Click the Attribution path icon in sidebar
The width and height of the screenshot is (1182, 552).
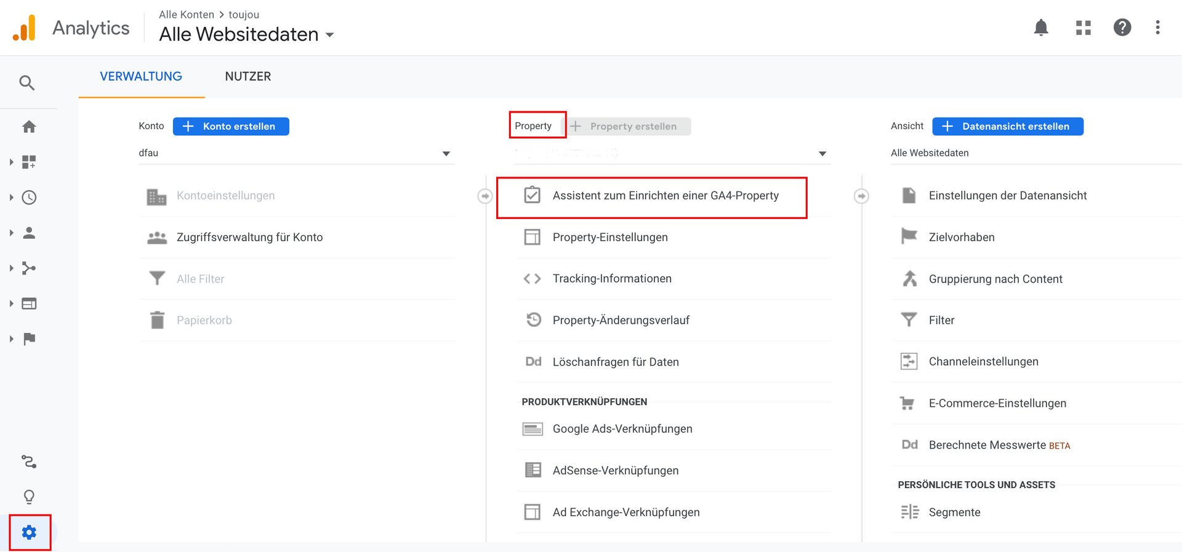[x=29, y=462]
